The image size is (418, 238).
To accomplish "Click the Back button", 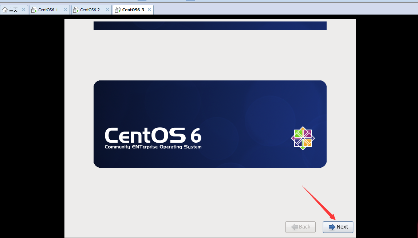I will coord(300,227).
